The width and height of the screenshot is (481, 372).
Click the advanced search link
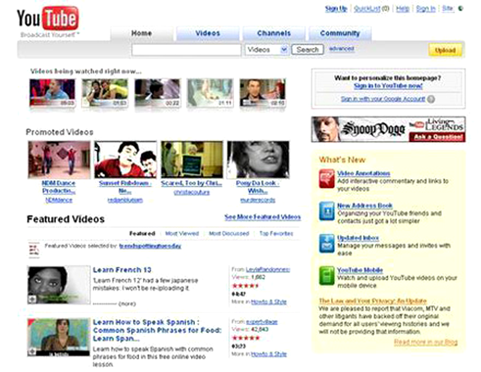(341, 49)
